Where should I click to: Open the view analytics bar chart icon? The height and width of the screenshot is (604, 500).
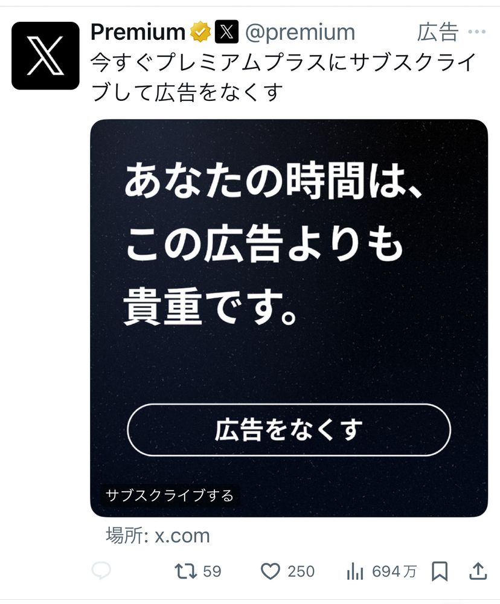pyautogui.click(x=355, y=571)
